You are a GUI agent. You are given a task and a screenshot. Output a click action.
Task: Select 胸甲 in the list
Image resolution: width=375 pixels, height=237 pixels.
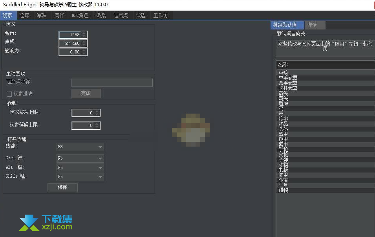[326, 175]
